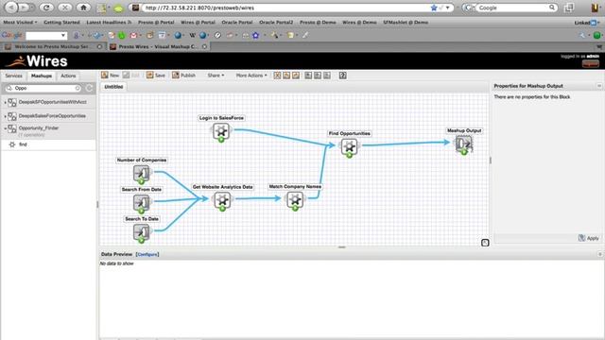
Task: Collapse the Properties for Mashup Output panel
Action: [x=599, y=86]
